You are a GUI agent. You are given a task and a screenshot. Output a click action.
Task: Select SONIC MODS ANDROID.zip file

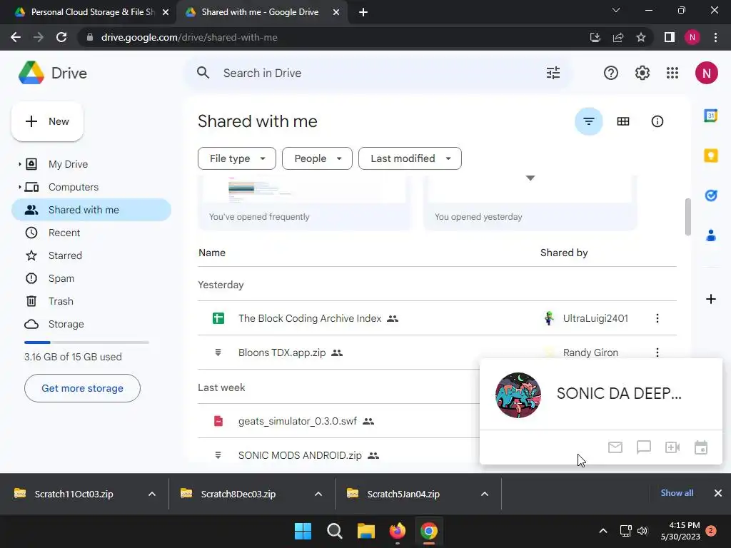click(x=300, y=455)
